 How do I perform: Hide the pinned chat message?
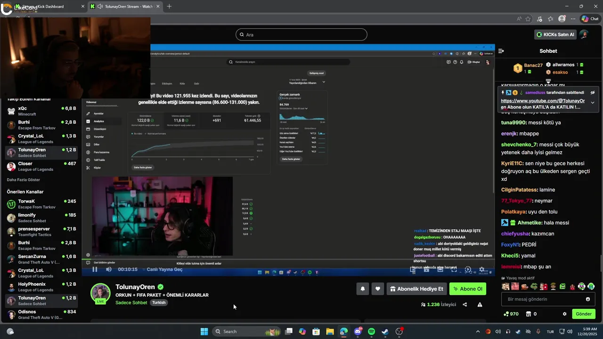(x=593, y=93)
